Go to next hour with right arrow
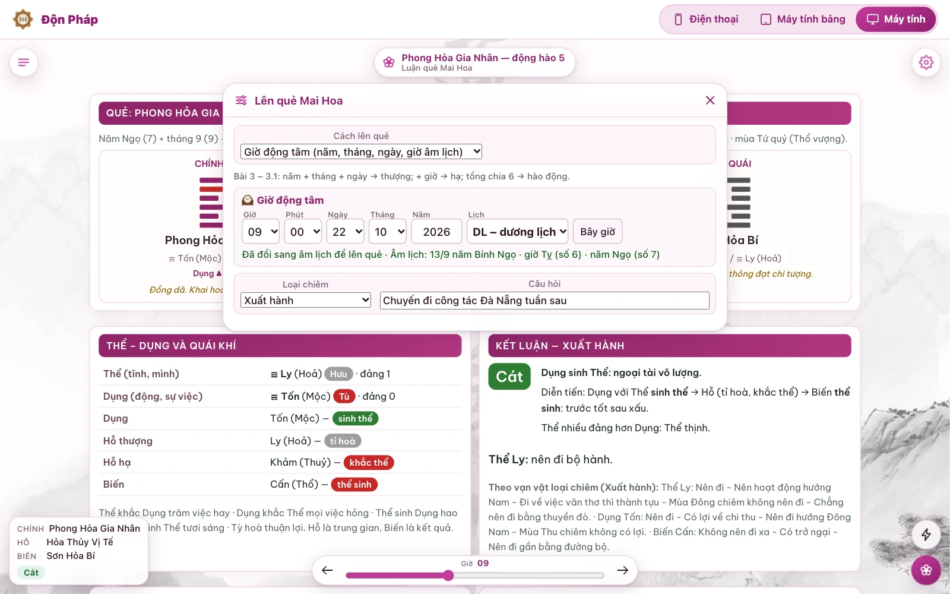The width and height of the screenshot is (950, 594). pyautogui.click(x=622, y=570)
